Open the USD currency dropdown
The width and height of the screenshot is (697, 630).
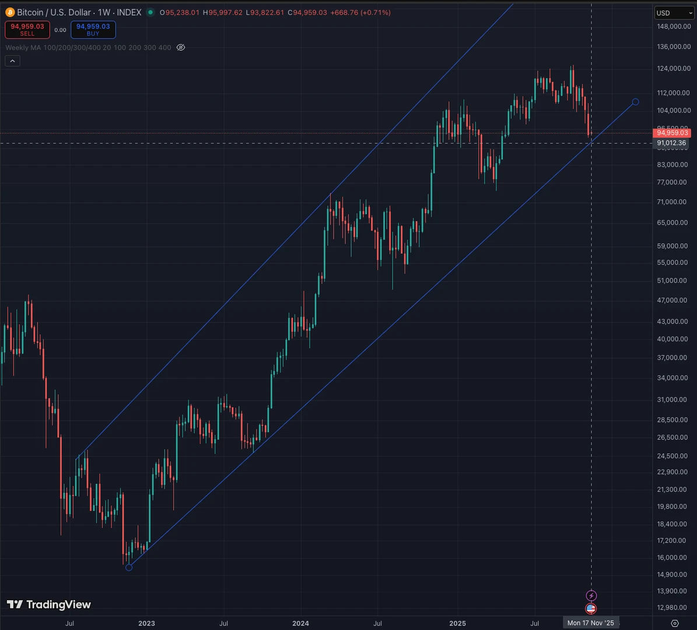pyautogui.click(x=674, y=13)
